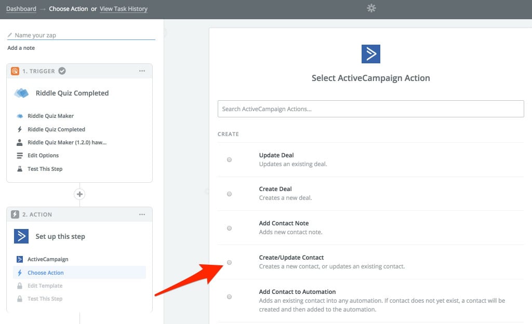Open View Task History link
532x324 pixels.
point(124,9)
